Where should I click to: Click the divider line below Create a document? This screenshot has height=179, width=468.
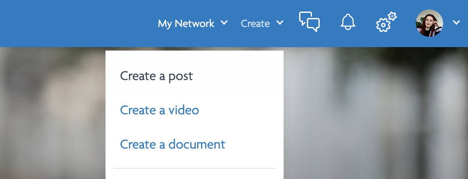tap(194, 168)
